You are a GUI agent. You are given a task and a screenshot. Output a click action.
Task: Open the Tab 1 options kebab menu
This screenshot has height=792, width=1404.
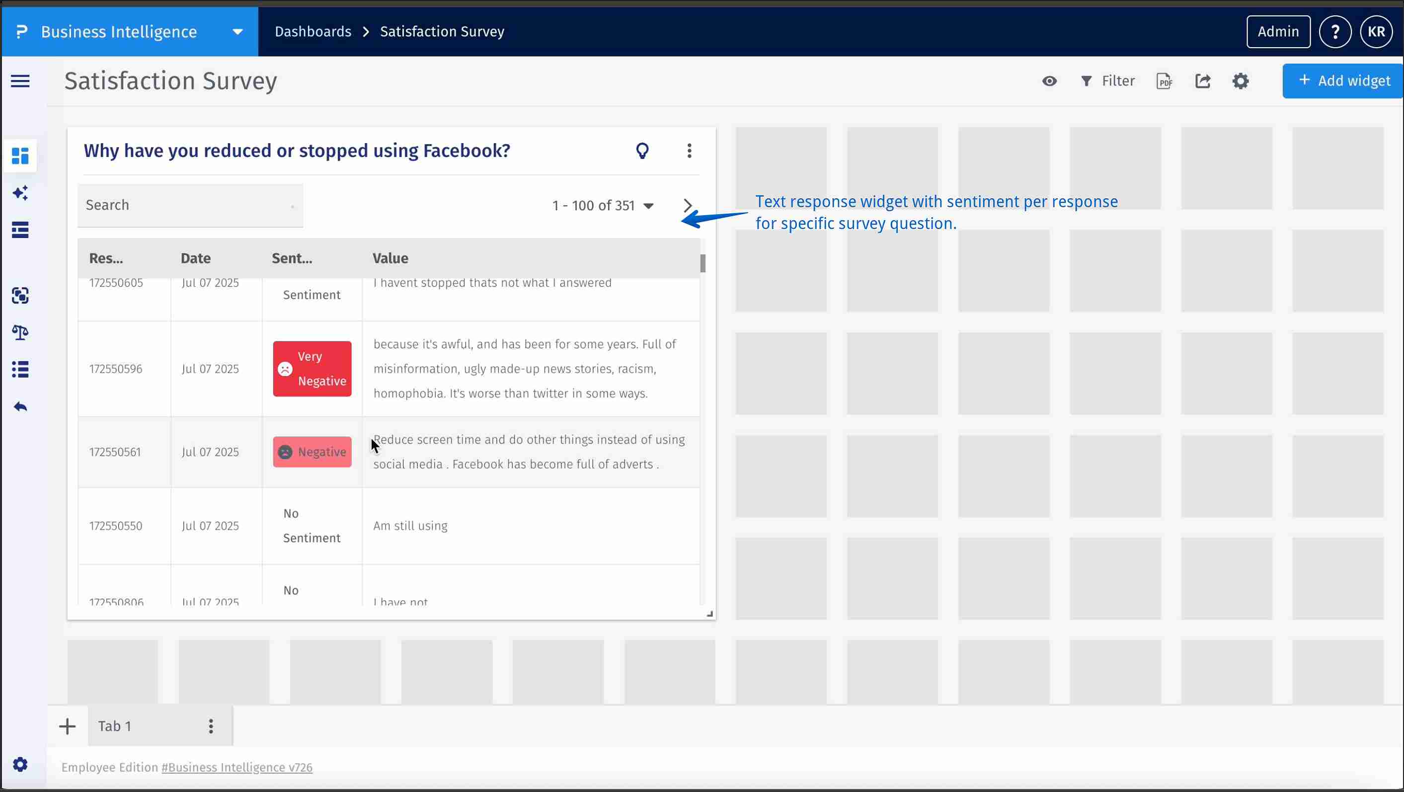(x=210, y=725)
